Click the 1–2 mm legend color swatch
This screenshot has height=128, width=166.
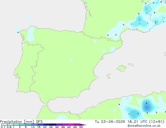pyautogui.click(x=16, y=125)
